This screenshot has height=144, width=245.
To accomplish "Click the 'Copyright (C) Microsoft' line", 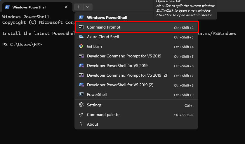I will pos(38,22).
